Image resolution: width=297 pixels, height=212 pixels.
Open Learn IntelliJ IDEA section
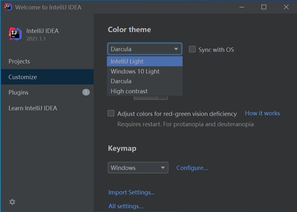pos(47,108)
